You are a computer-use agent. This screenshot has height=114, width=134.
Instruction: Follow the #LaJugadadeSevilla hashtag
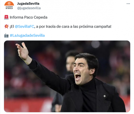click(x=27, y=35)
